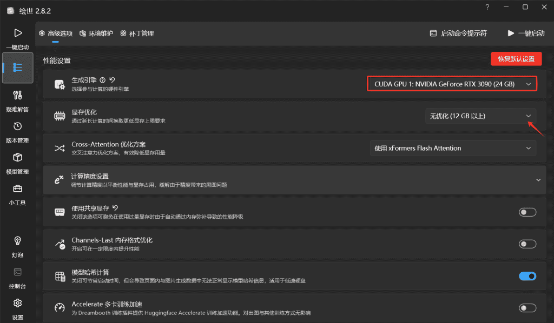The height and width of the screenshot is (323, 554).
Task: Open 小工具 toolbox in sidebar
Action: pos(17,194)
